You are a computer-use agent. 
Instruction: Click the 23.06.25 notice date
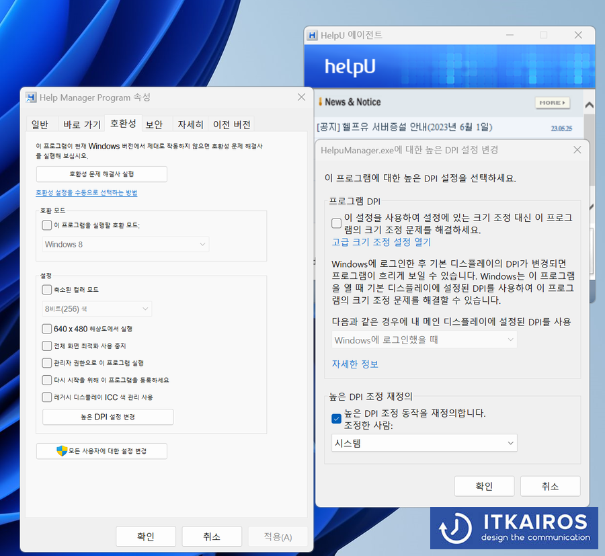561,128
